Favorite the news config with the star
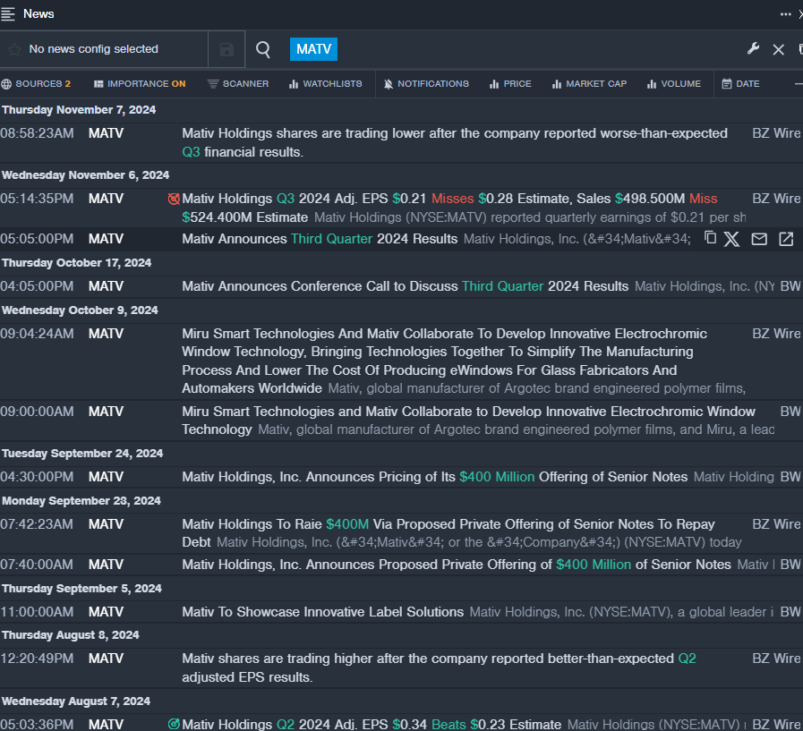 point(14,49)
